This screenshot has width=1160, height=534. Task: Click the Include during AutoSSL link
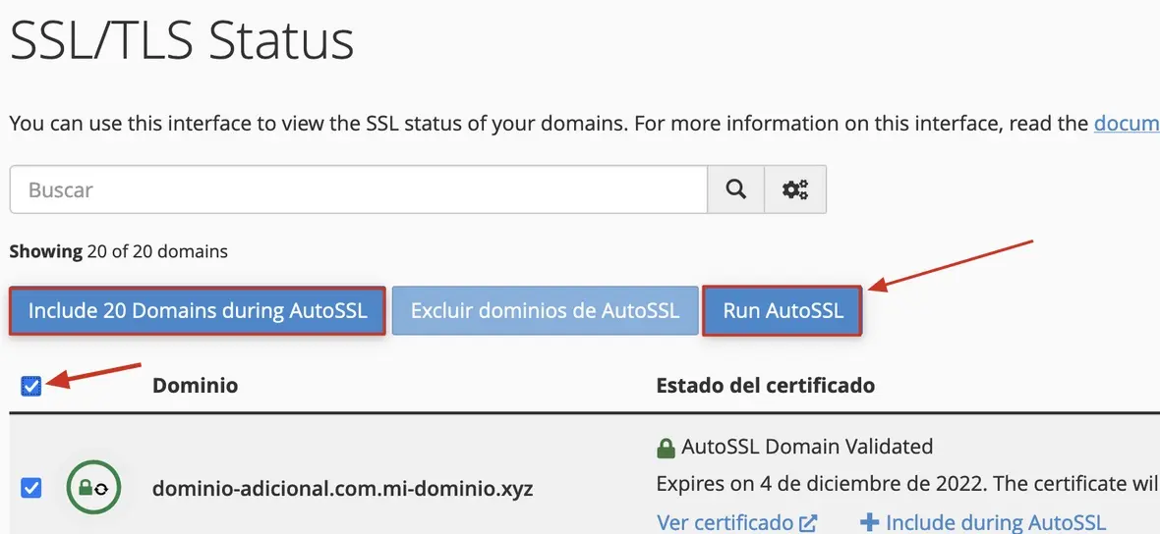coord(983,523)
